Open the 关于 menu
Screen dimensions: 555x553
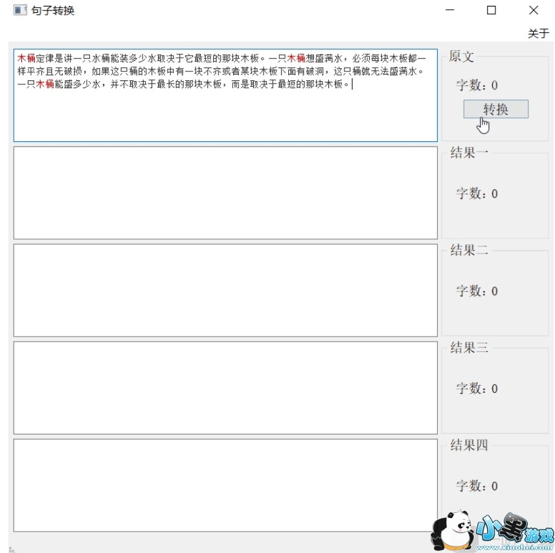pyautogui.click(x=538, y=34)
